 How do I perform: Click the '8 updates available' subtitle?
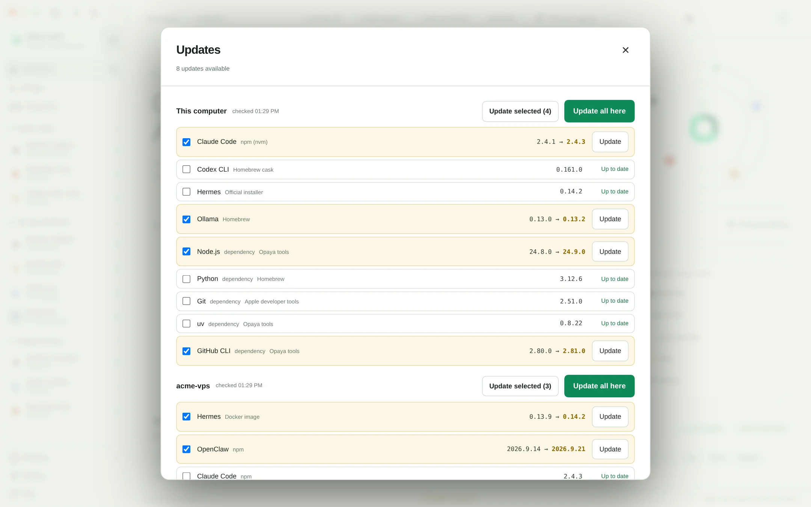pos(203,68)
